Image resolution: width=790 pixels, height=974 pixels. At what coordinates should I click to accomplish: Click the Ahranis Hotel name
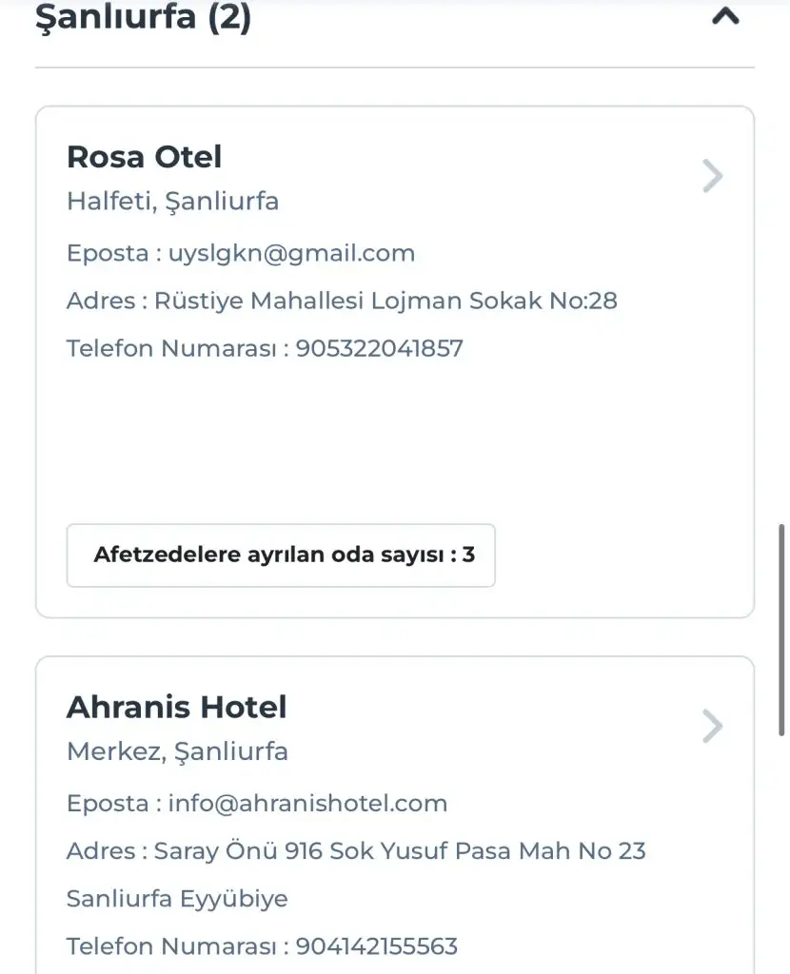[x=176, y=707]
